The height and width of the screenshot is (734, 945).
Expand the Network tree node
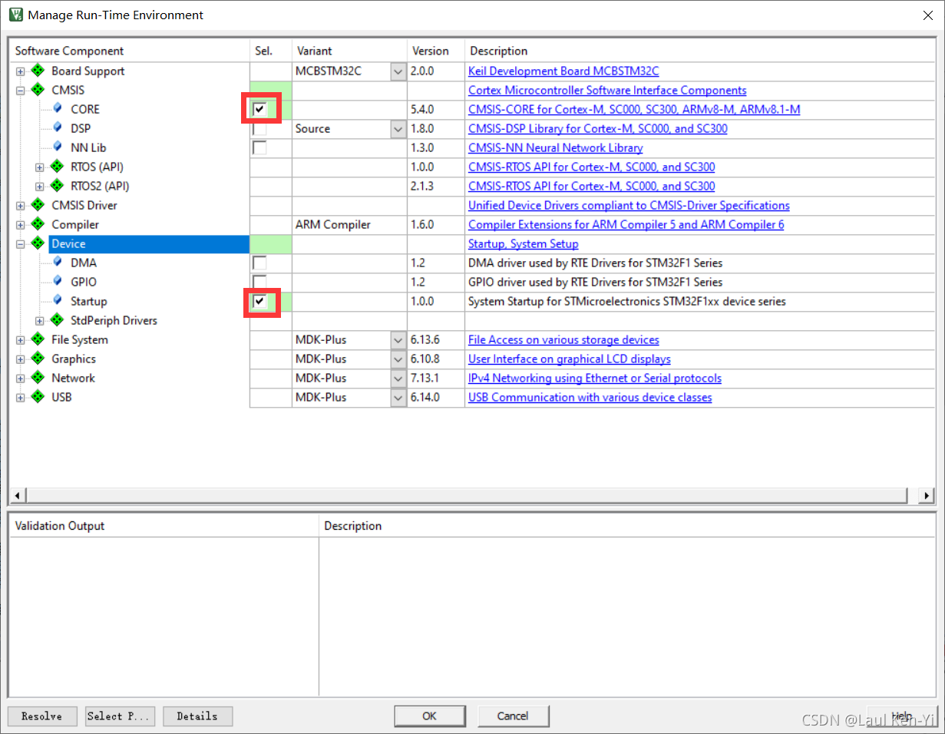point(21,379)
